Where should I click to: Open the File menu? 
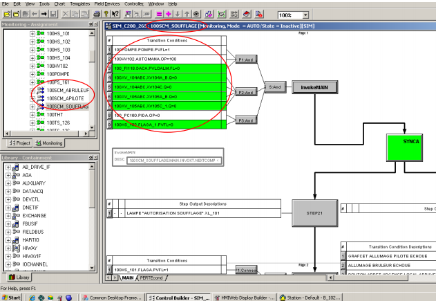click(x=5, y=4)
